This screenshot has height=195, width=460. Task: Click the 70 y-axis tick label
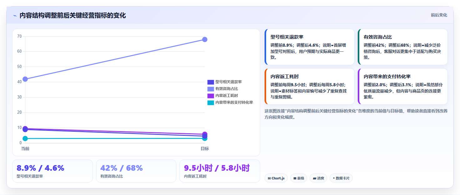pos(19,36)
